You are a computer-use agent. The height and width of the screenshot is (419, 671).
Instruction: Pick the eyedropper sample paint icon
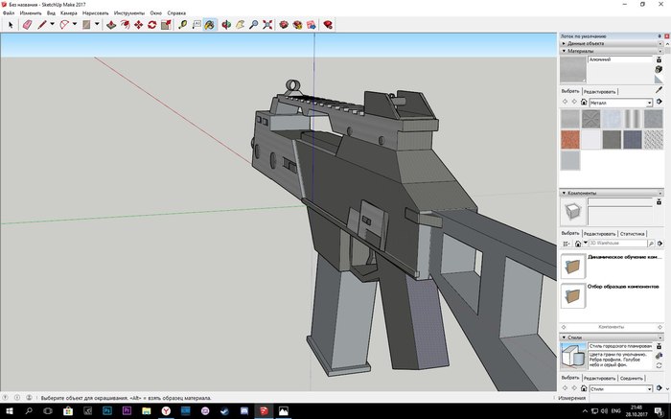pyautogui.click(x=659, y=90)
